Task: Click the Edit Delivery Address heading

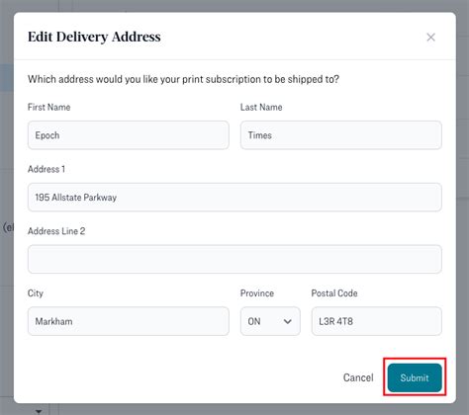Action: coord(94,37)
